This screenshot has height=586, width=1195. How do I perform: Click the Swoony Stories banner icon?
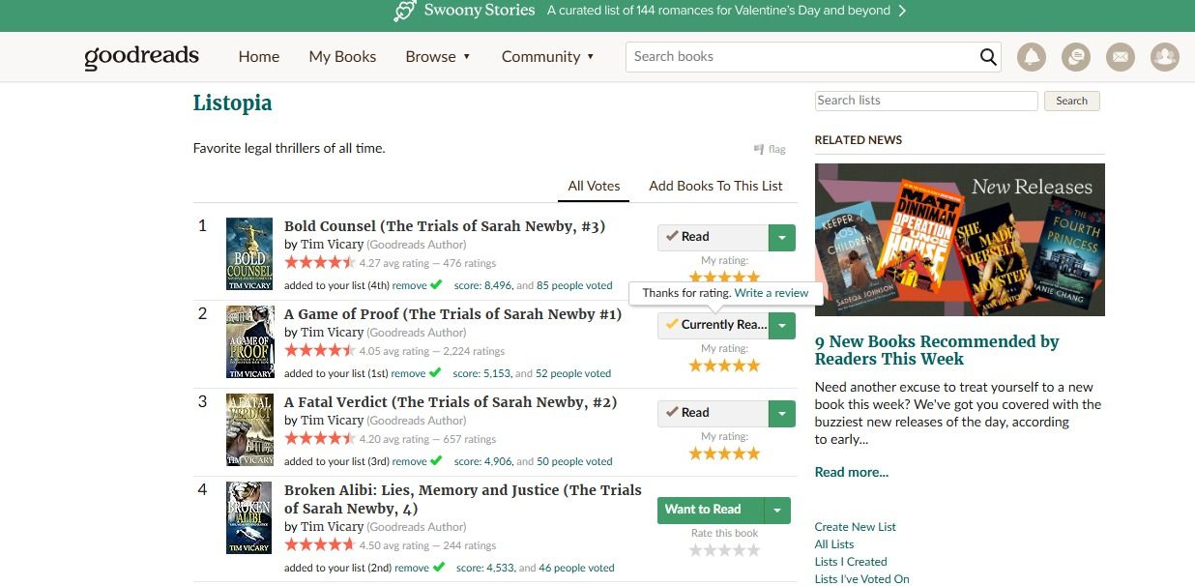pos(405,11)
